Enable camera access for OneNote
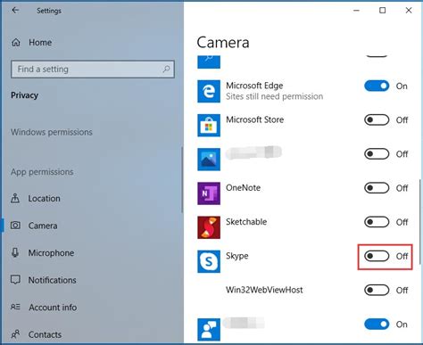 click(377, 188)
